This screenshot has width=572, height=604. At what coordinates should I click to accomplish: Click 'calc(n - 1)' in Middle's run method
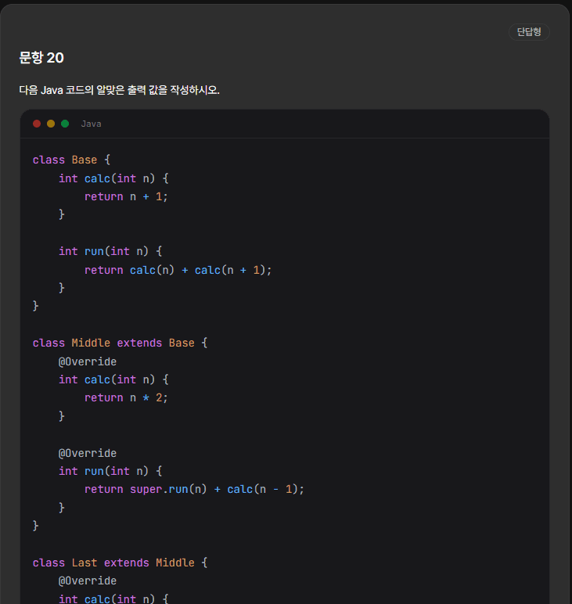[262, 489]
